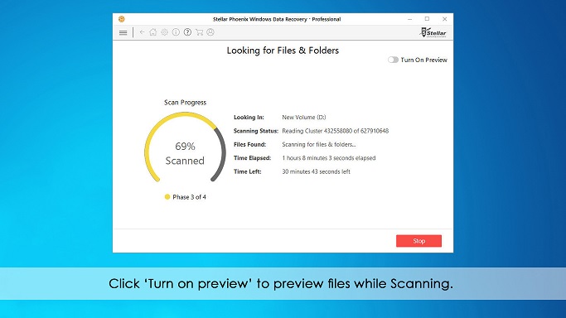Viewport: 566px width, 318px height.
Task: Close the Stellar Phoenix window
Action: coord(445,19)
